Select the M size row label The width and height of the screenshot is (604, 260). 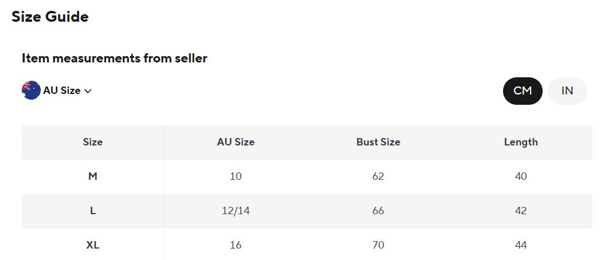(x=93, y=176)
